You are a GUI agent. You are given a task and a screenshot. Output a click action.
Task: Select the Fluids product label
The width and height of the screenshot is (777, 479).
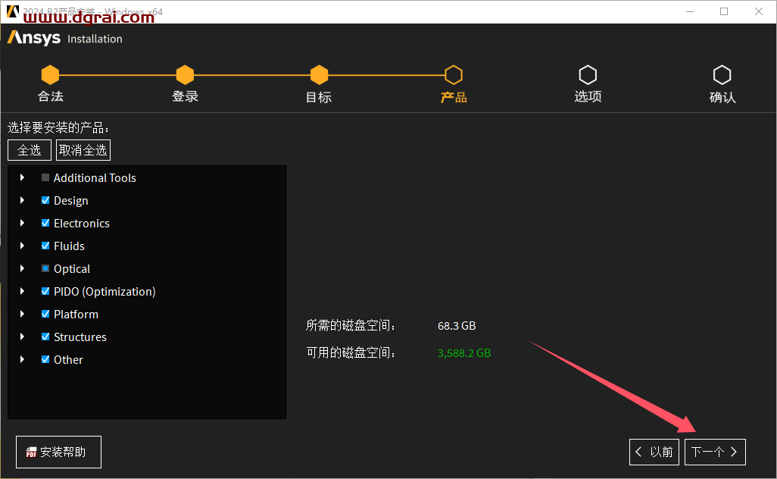point(69,246)
